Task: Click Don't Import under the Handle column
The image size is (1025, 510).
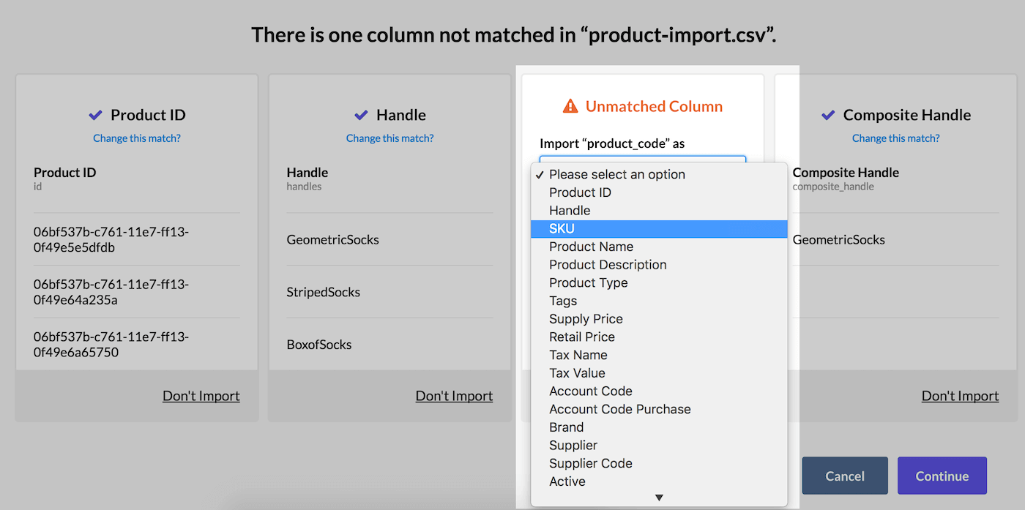Action: [454, 396]
